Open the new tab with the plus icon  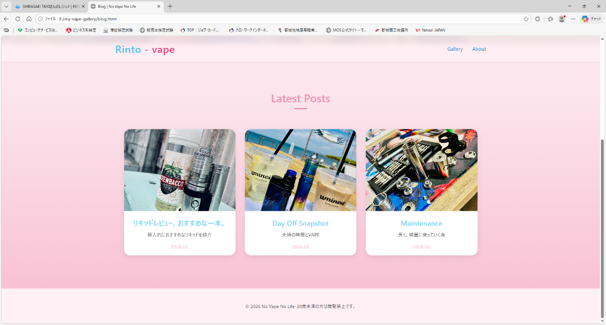(x=170, y=6)
